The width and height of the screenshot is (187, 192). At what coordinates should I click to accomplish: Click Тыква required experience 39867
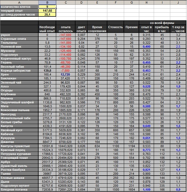47,174
